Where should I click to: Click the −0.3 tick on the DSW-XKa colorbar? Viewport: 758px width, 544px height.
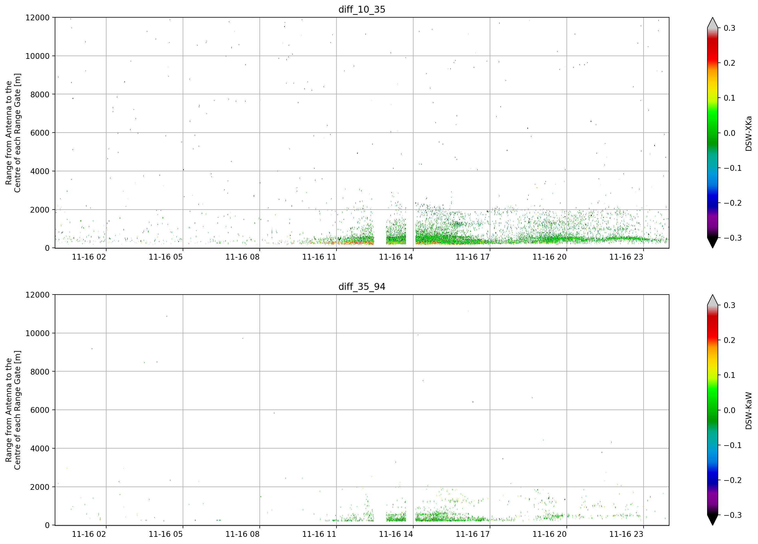coord(733,238)
